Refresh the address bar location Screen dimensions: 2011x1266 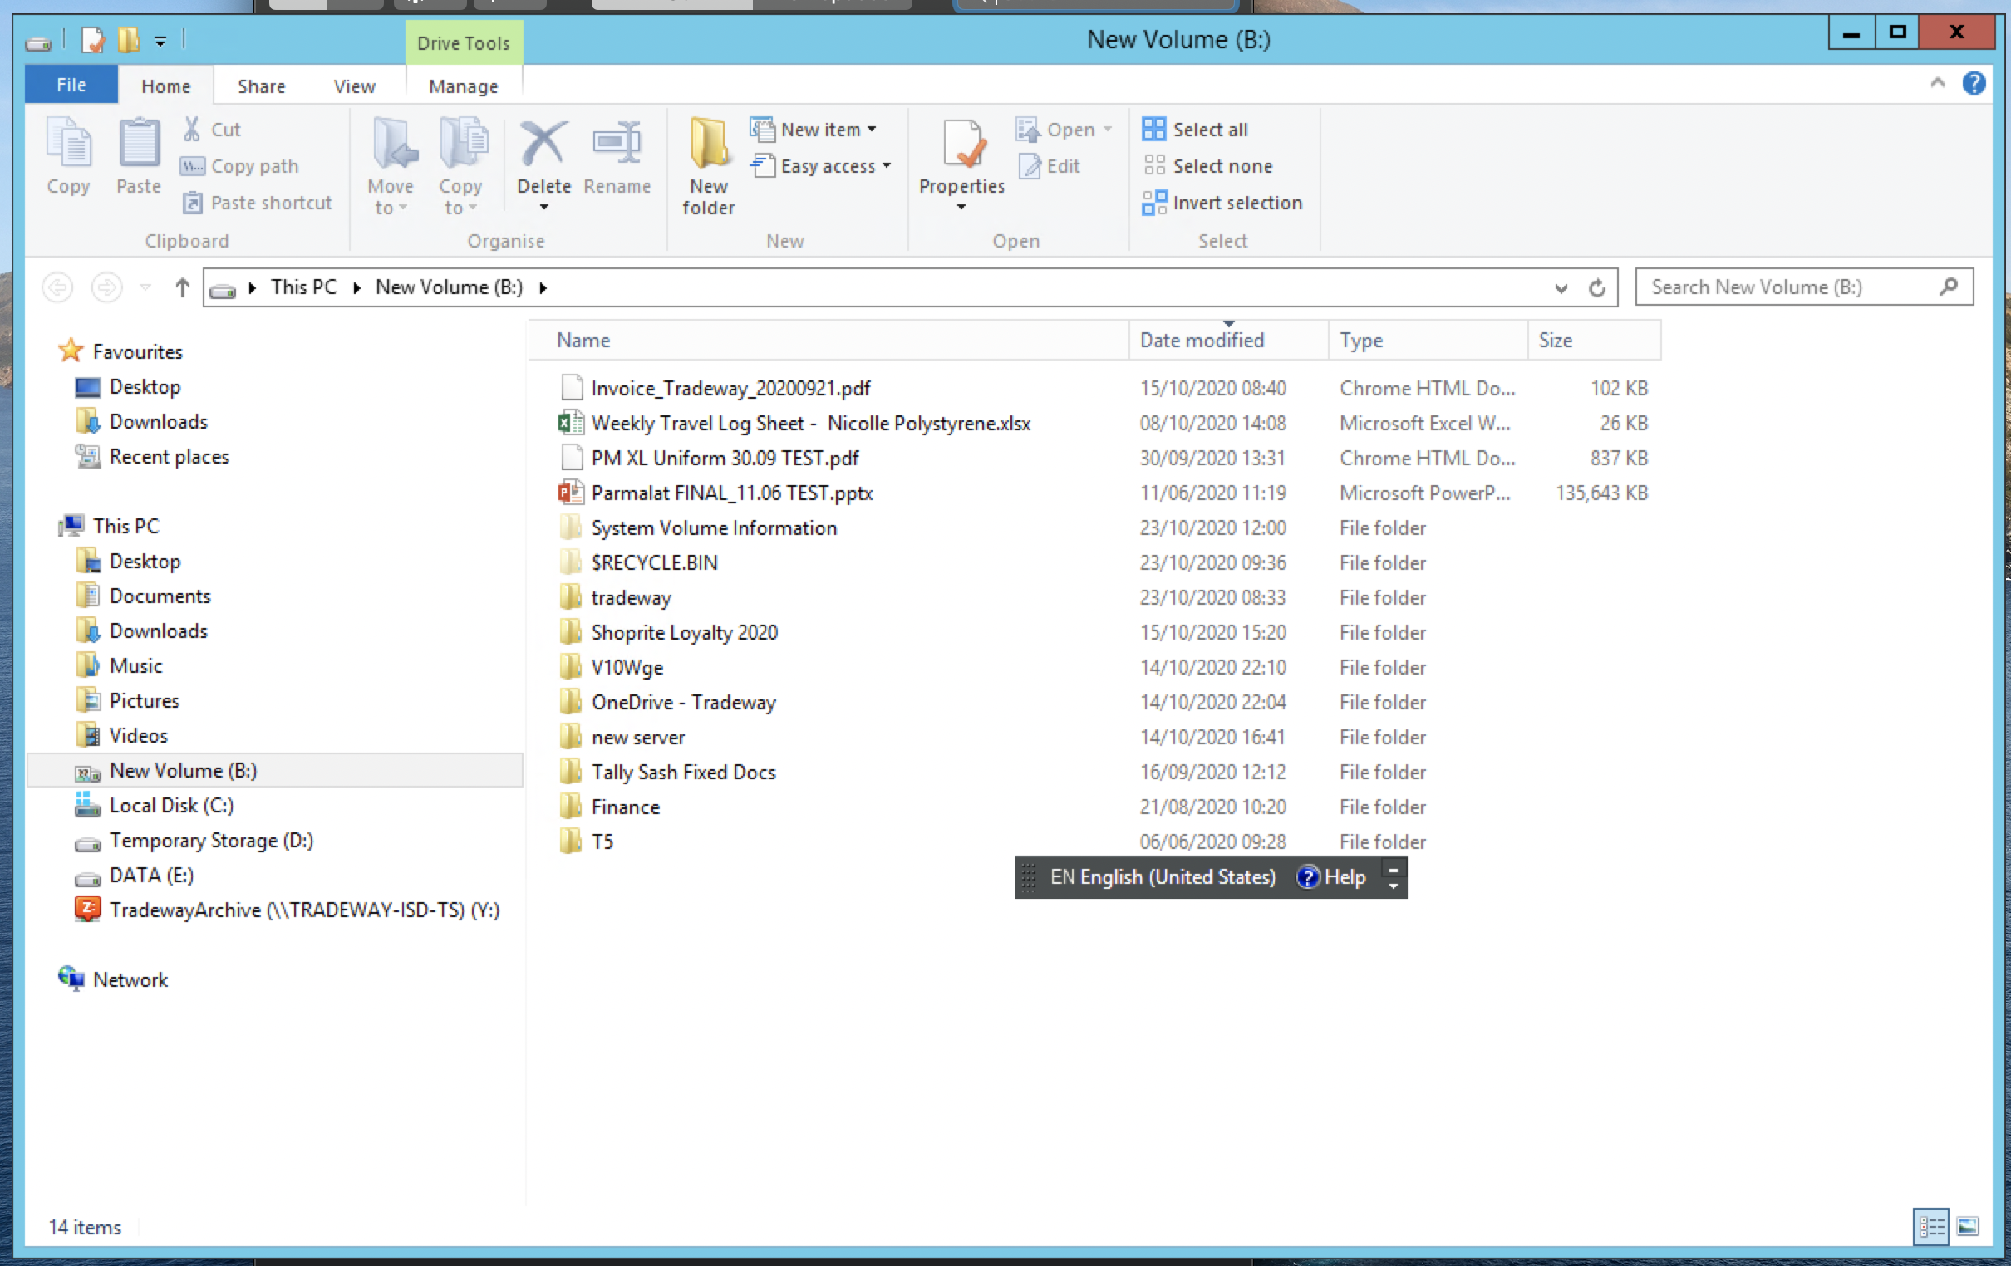click(1596, 287)
